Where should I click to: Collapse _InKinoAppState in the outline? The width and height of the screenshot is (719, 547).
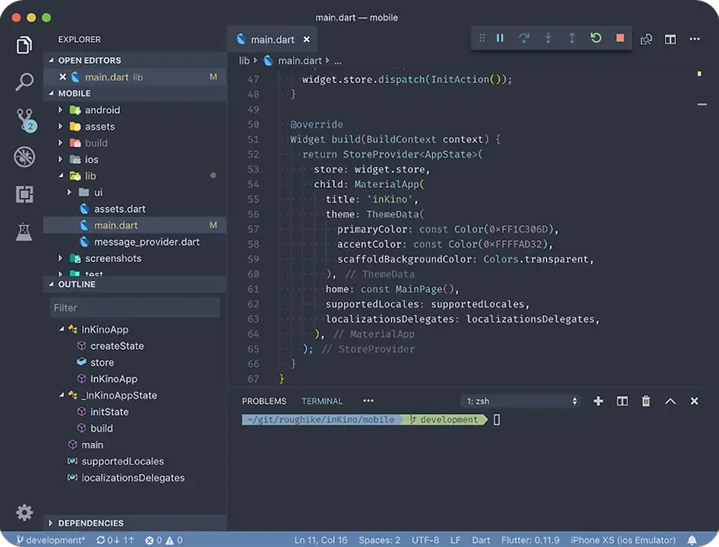pos(61,396)
